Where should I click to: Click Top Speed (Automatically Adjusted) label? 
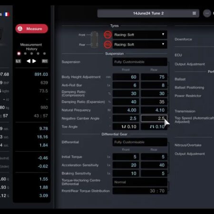[194, 120]
